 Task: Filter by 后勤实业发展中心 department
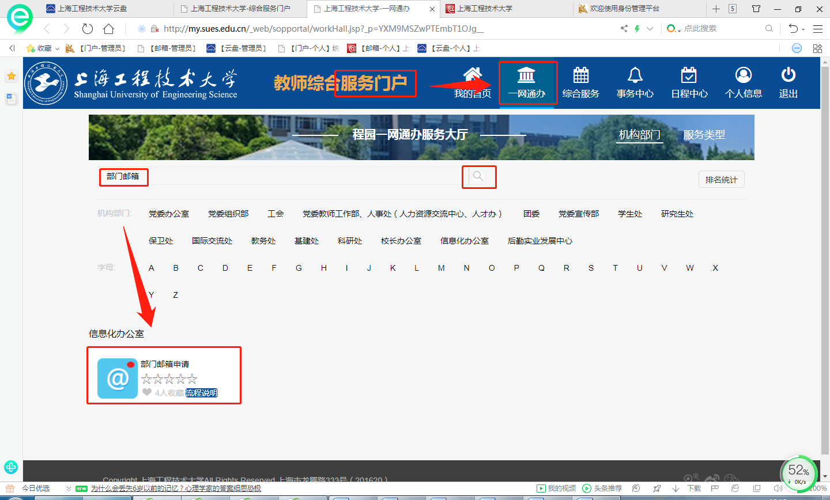click(x=540, y=241)
